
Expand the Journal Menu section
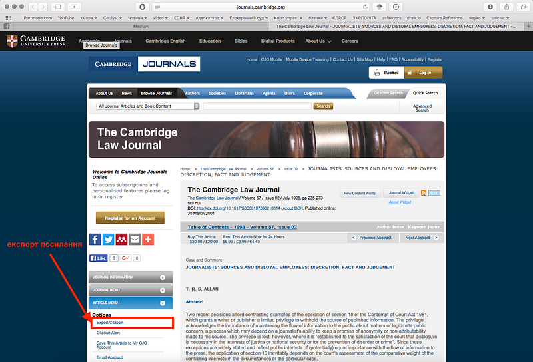coord(130,290)
